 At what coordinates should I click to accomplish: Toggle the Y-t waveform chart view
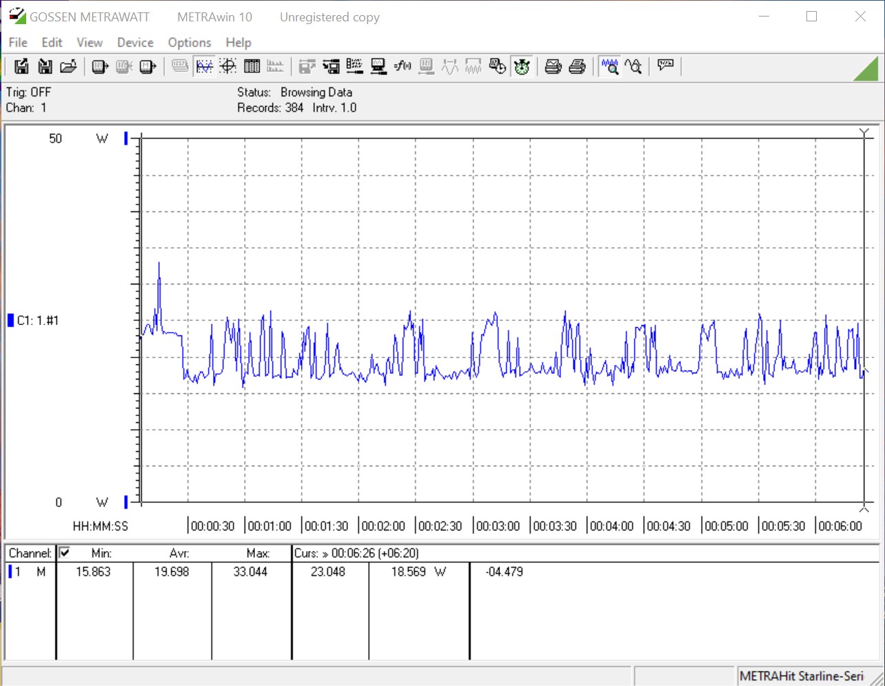tap(205, 66)
